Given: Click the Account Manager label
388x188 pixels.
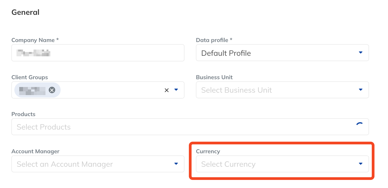Looking at the screenshot, I should click(x=35, y=151).
